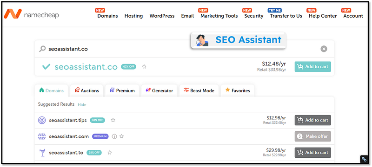Open the Account menu
Viewport: 372px width, 167px height.
click(353, 16)
